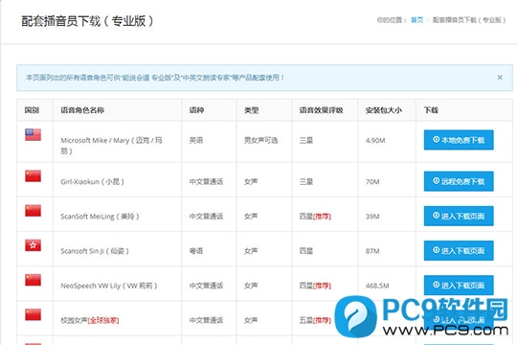Viewport: 517px width, 345px height.
Task: Click the Hong Kong flag beside Sin Ji
Action: 33,245
